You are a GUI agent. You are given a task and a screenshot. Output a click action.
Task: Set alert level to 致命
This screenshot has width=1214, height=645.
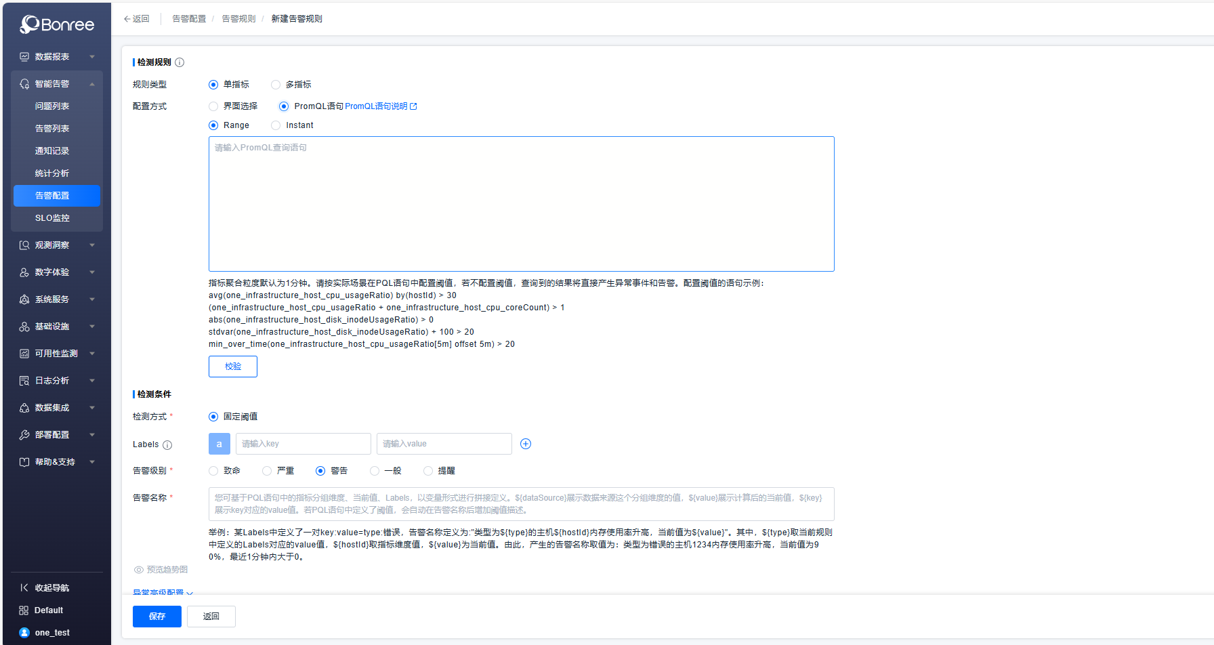tap(213, 470)
